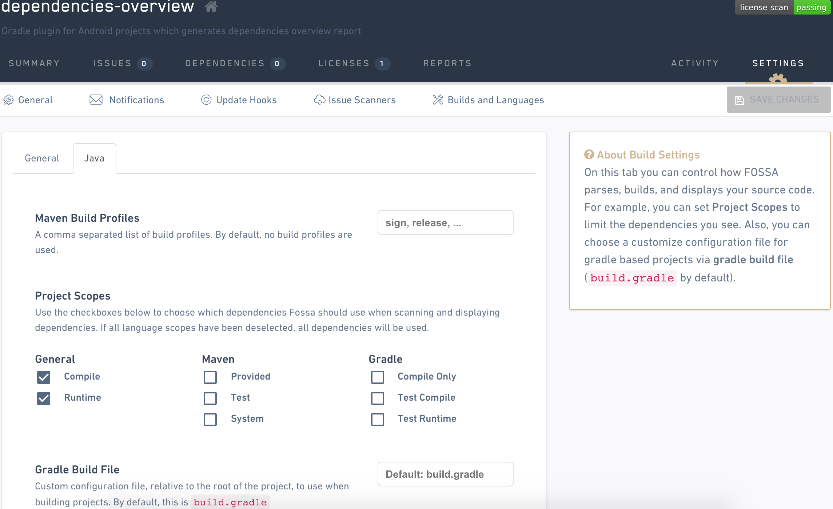Click the Issues count badge 0
Screen dimensions: 833x509
tap(144, 64)
